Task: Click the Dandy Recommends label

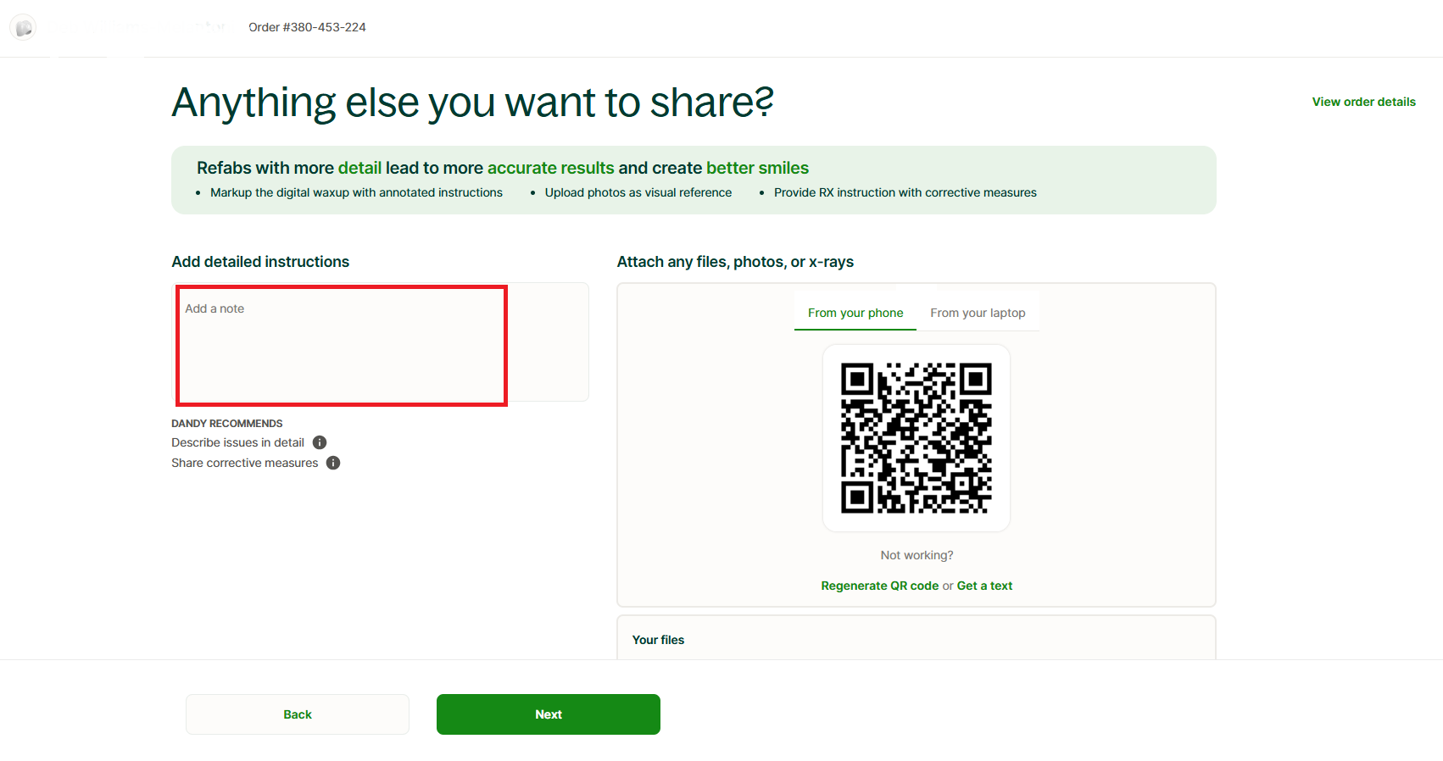Action: coord(226,423)
